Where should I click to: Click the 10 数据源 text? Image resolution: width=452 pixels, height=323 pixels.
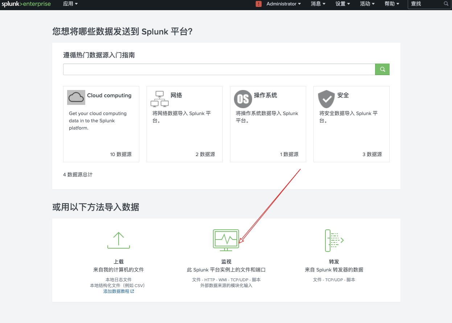[x=121, y=154]
